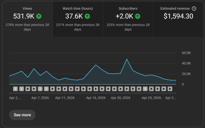Select the Views metric tab
Viewport: 205px width, 128px height.
[x=27, y=19]
